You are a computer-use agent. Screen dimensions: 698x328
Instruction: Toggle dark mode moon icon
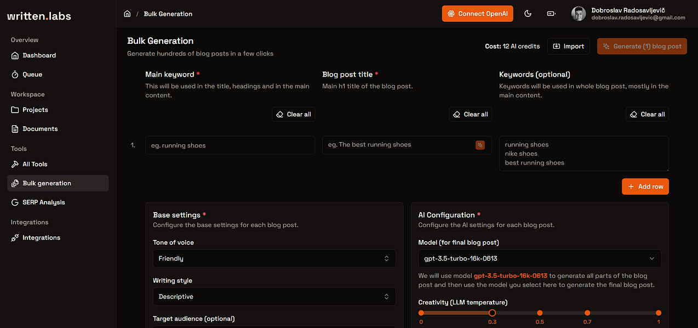(x=528, y=14)
